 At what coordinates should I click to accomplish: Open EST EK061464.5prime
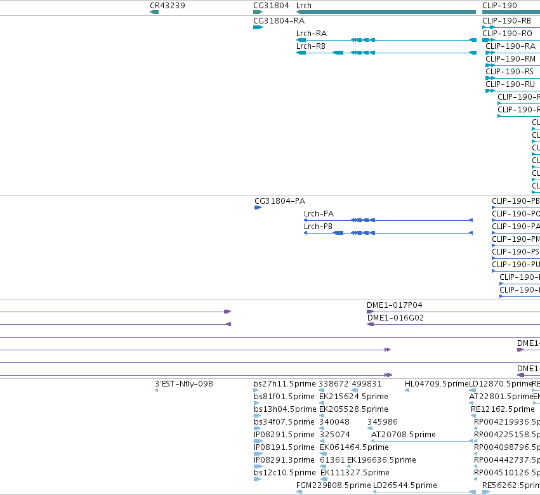(354, 447)
